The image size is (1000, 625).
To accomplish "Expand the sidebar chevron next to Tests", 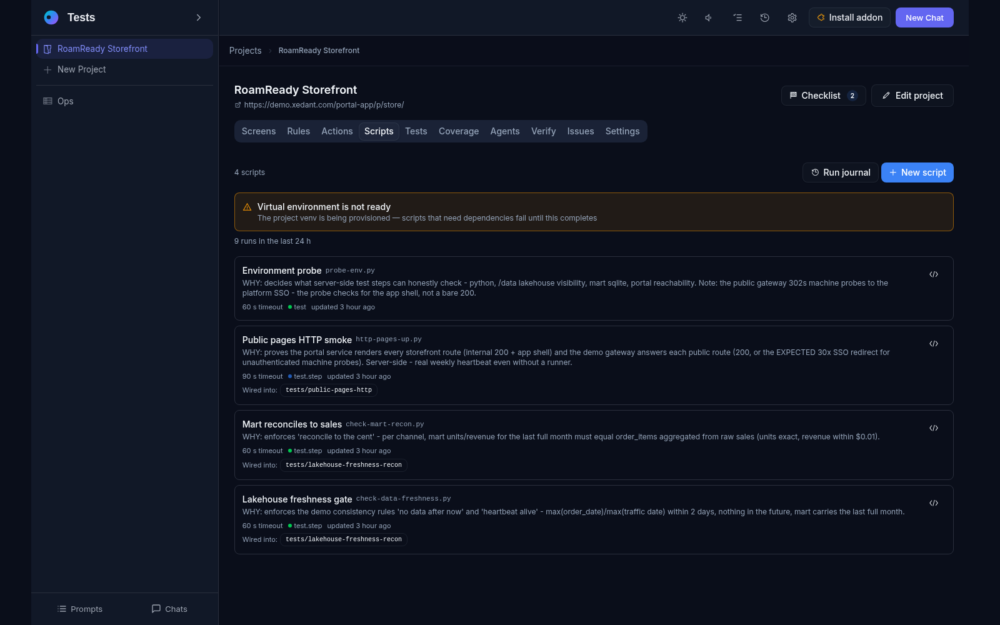I will pyautogui.click(x=199, y=17).
